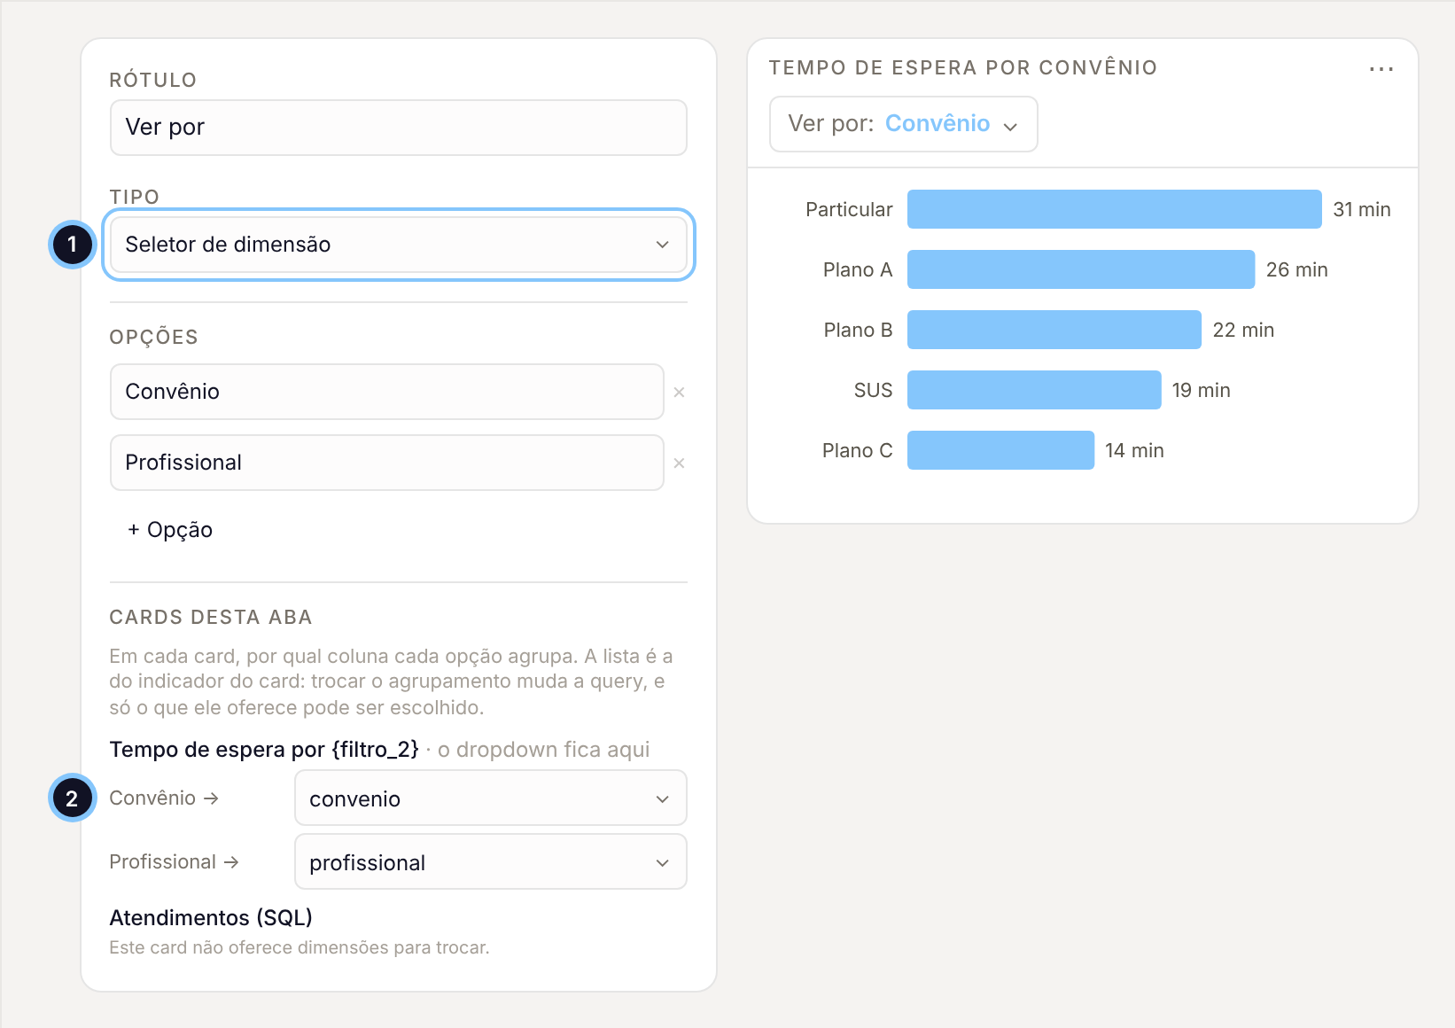Select the Plano A bar in the chart
Screen dimensions: 1455x1028
1081,269
